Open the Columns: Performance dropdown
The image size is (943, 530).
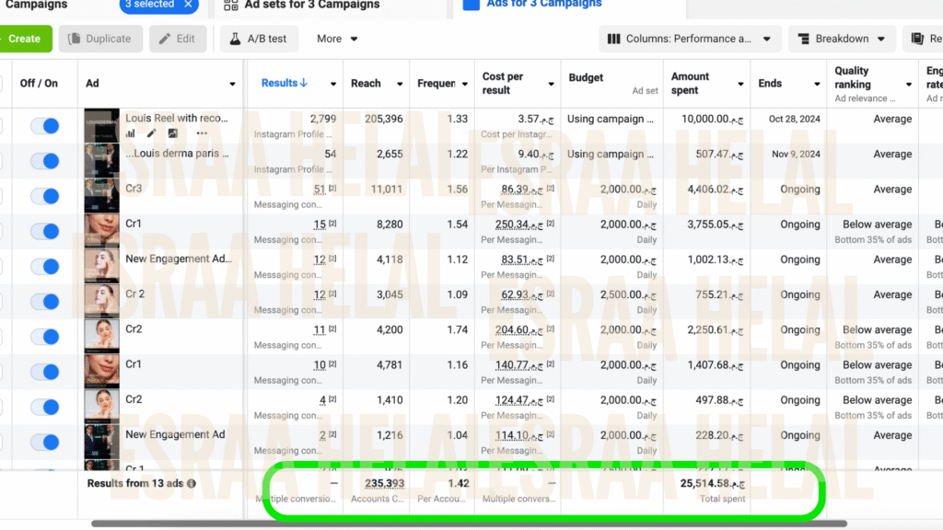pos(690,39)
